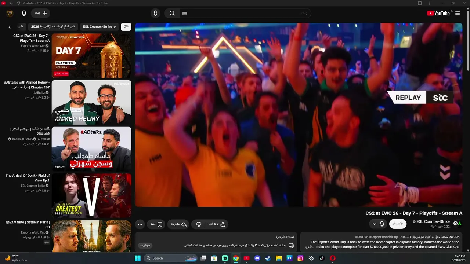Open Opera from the taskbar
The image size is (470, 264).
[333, 258]
